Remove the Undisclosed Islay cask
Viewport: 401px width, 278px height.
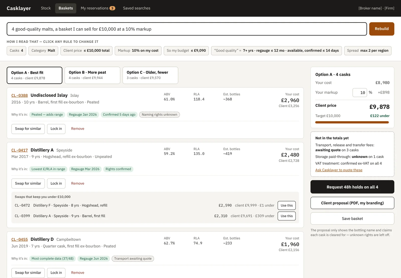[x=78, y=129]
